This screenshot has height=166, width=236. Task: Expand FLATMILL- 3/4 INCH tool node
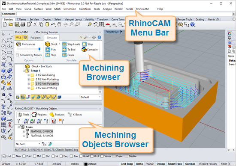tap(24, 131)
